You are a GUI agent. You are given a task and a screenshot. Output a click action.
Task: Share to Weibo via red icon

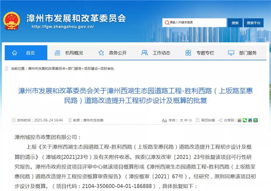[x=239, y=120]
